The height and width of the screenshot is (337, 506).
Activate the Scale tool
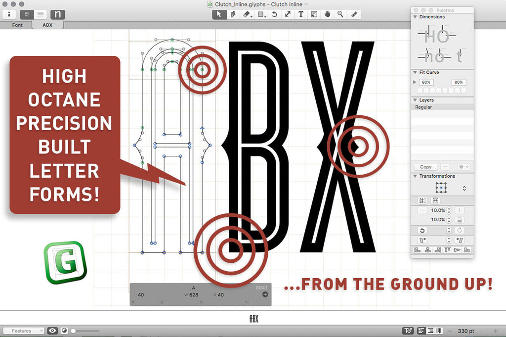[x=288, y=14]
